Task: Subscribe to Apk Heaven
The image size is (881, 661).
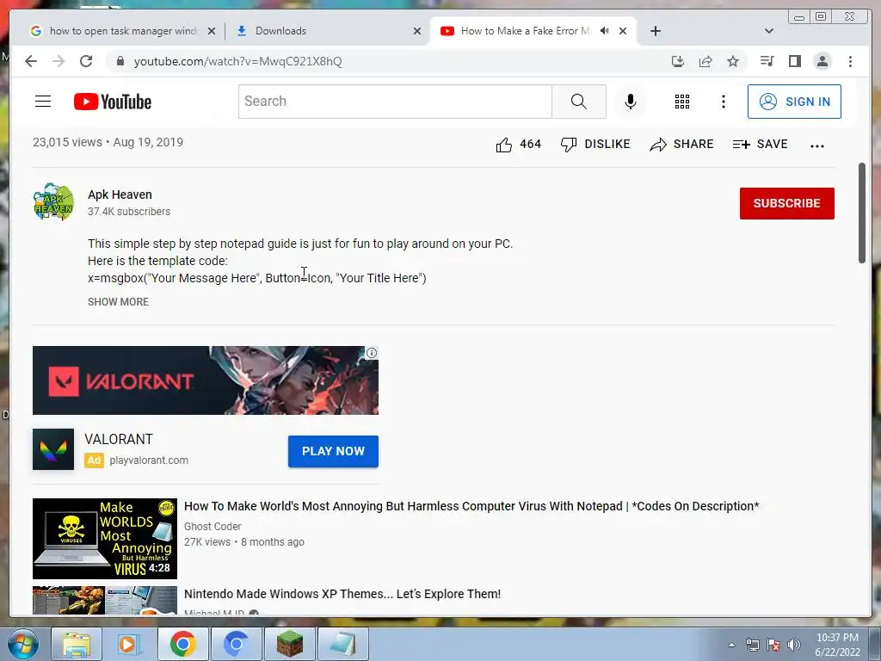Action: [786, 203]
